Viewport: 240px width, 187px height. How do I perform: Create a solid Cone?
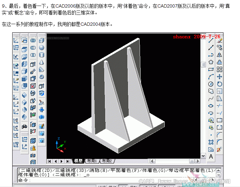(42, 62)
